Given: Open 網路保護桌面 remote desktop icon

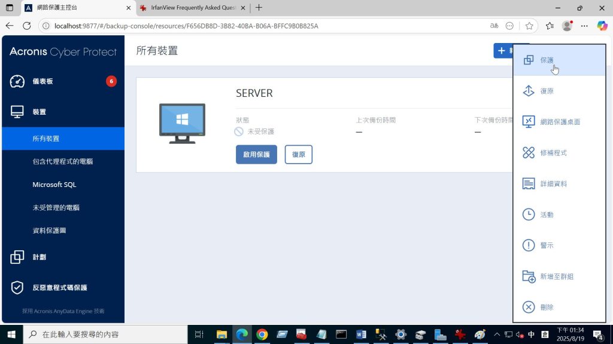Looking at the screenshot, I should pos(529,122).
